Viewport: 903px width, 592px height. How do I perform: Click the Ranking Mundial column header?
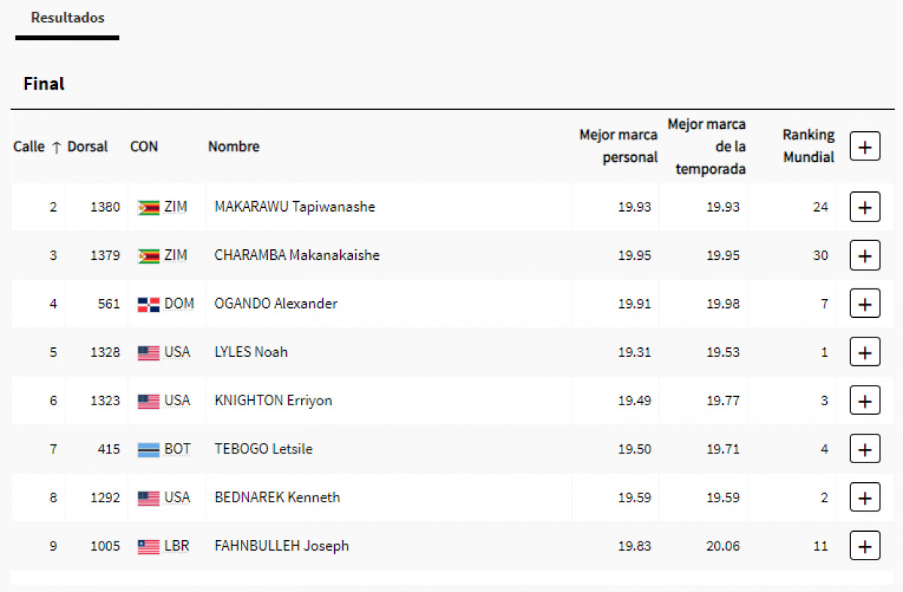coord(808,146)
